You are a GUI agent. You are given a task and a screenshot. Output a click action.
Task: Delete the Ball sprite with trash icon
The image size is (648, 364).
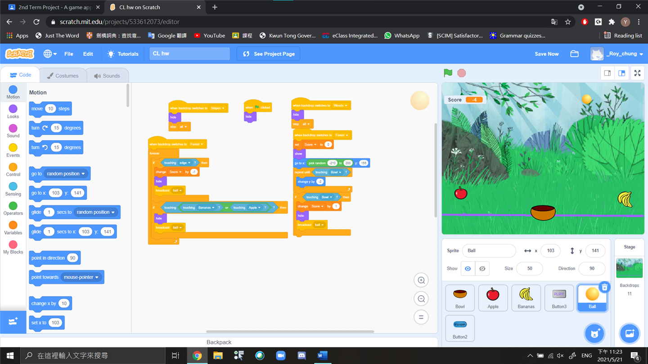tap(604, 287)
